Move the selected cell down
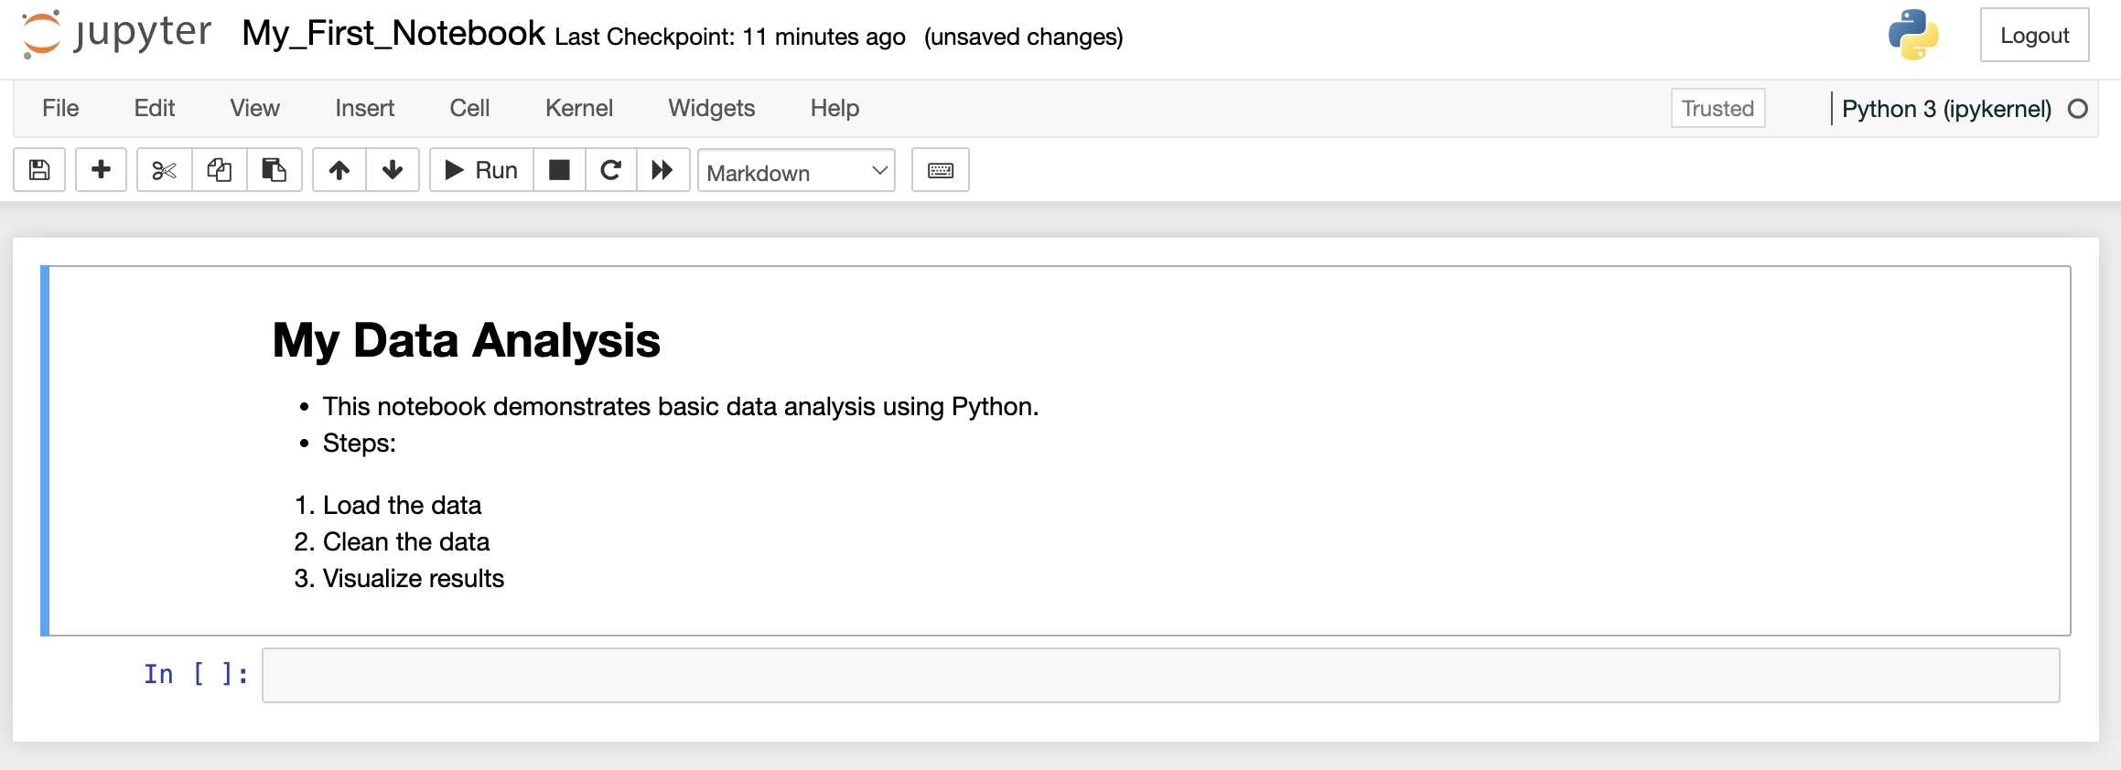This screenshot has width=2121, height=770. (393, 170)
